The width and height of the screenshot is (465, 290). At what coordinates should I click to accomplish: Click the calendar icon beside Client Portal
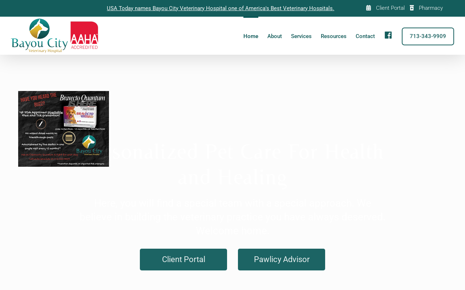pyautogui.click(x=368, y=8)
